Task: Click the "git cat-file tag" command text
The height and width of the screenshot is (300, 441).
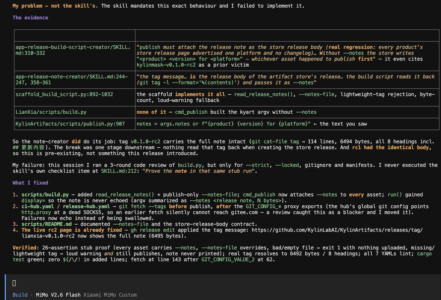Action: (x=276, y=141)
